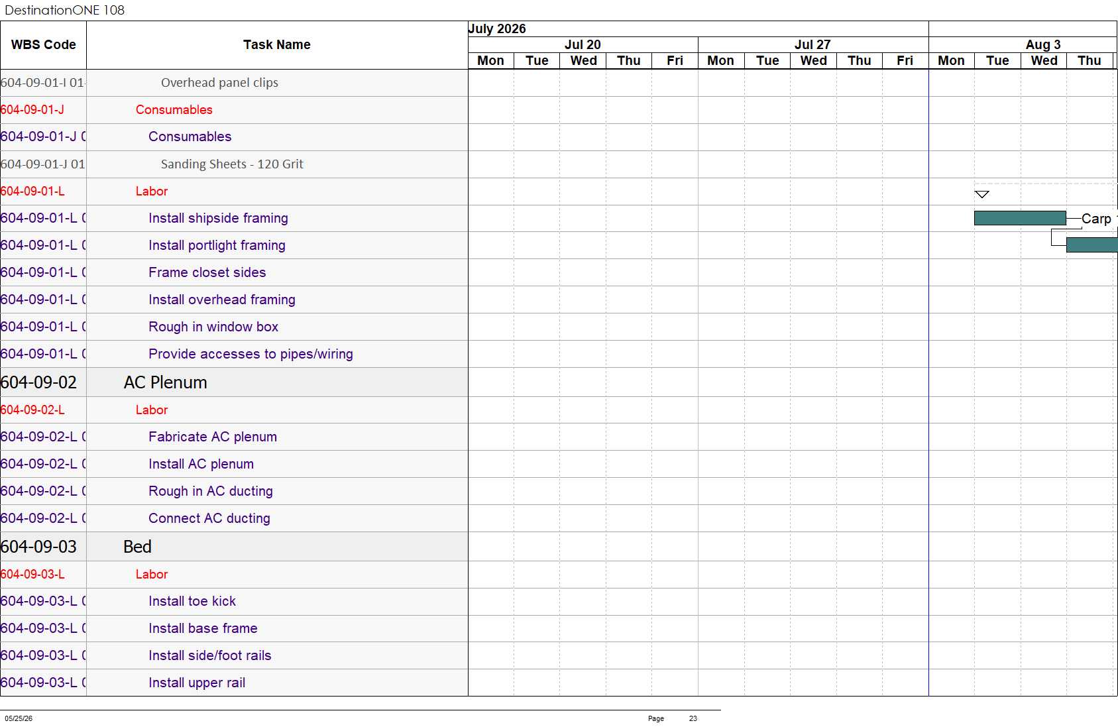Viewport: 1118px width, 727px height.
Task: Click the Install portlight framing Gantt bar
Action: 1091,245
